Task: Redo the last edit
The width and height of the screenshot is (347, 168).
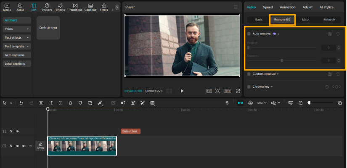Action: pos(31,103)
